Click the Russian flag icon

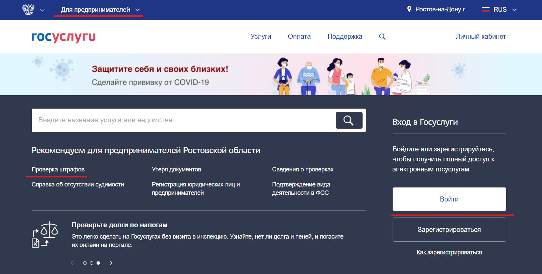[x=486, y=9]
